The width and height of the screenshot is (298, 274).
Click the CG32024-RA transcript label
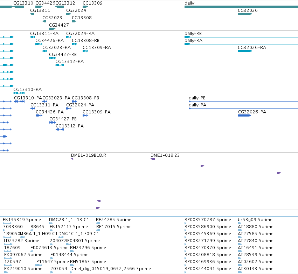tap(81, 34)
